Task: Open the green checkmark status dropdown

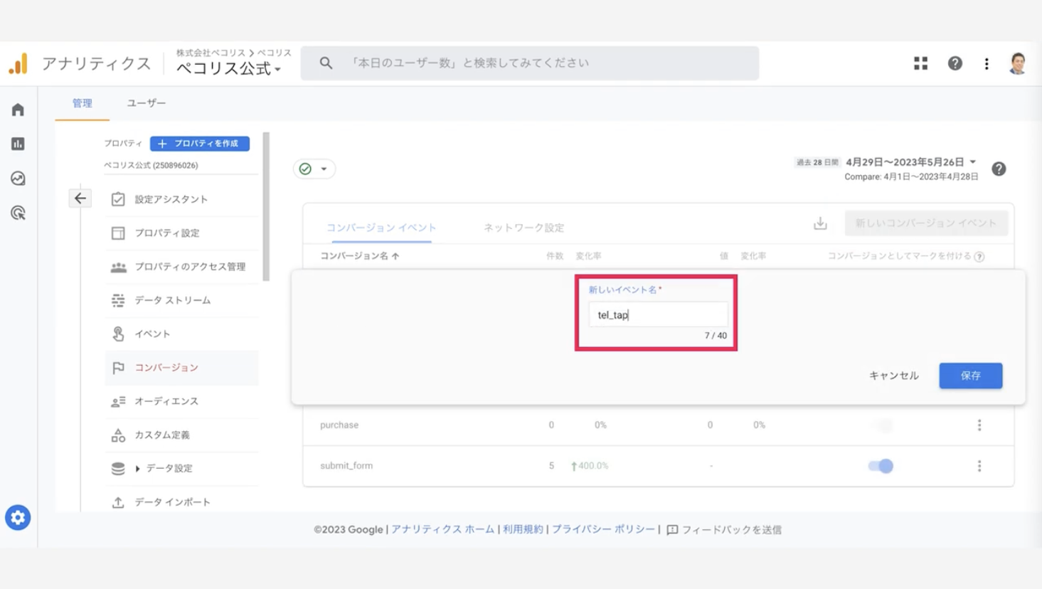Action: pyautogui.click(x=314, y=169)
